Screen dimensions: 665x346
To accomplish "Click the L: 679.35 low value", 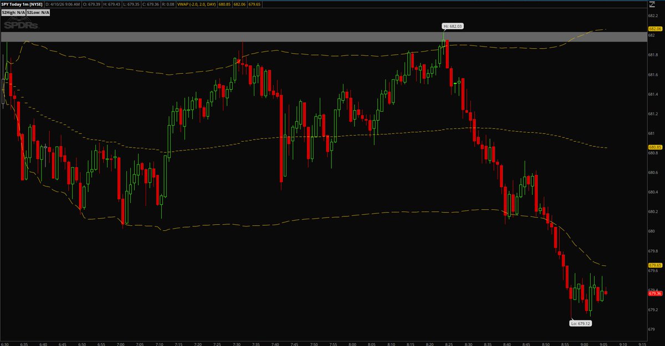I will tap(131, 4).
